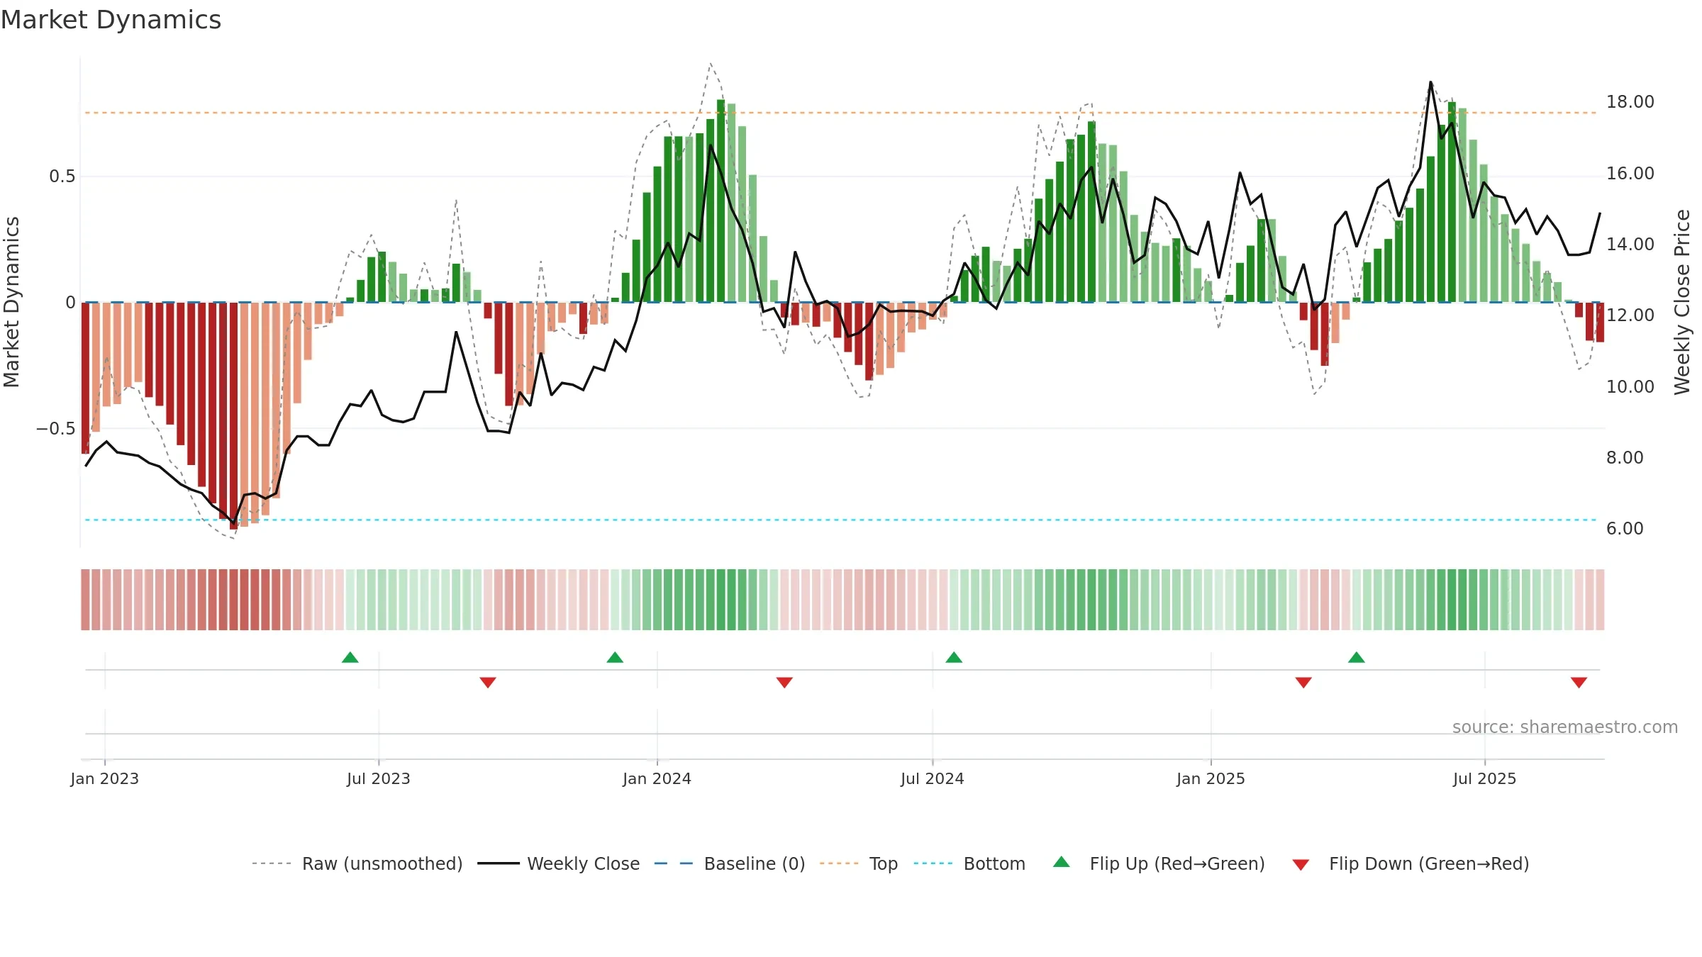Click the Jul 2025 x-axis label
This screenshot has height=957, width=1702.
pyautogui.click(x=1485, y=778)
